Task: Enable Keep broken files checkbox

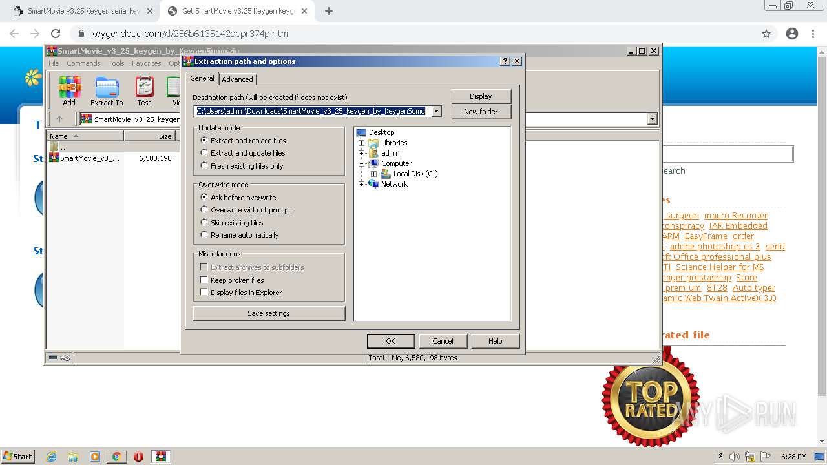Action: 204,280
